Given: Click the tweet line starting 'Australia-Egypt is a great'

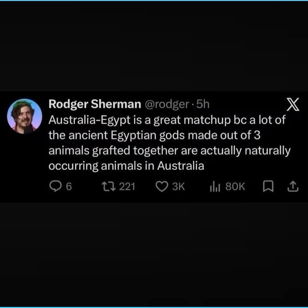Looking at the screenshot, I should [x=167, y=120].
